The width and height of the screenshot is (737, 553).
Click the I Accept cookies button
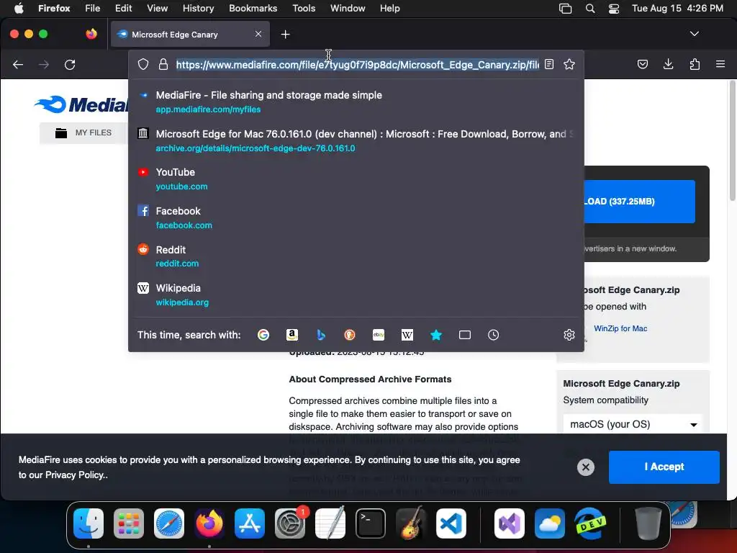[x=664, y=467]
